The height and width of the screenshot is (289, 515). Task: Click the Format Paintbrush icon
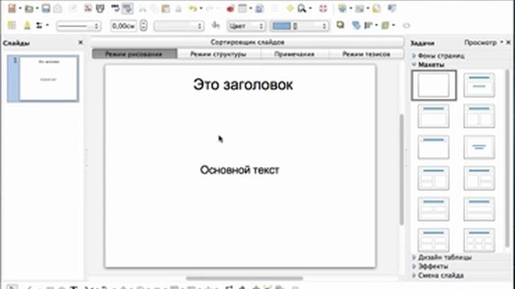(179, 9)
